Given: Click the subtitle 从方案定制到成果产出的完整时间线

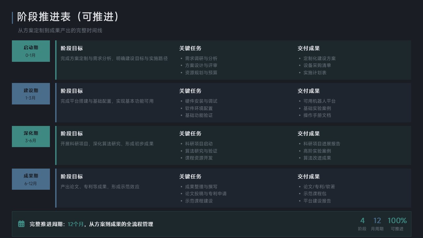Looking at the screenshot, I should pyautogui.click(x=60, y=30).
